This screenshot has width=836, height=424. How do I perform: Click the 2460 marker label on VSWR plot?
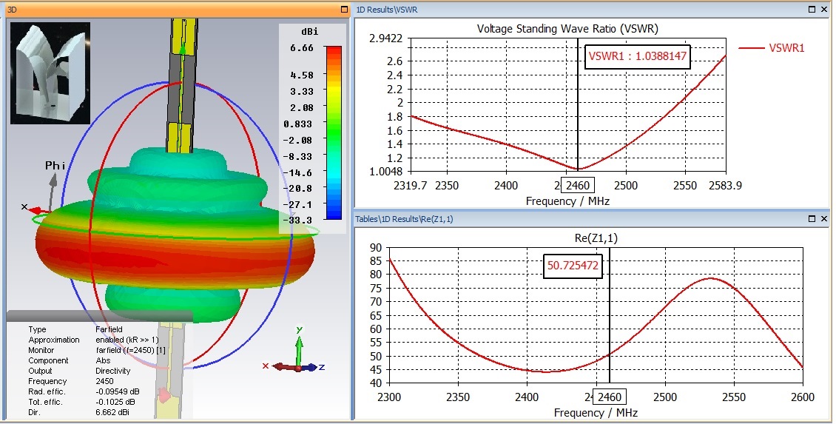click(578, 186)
